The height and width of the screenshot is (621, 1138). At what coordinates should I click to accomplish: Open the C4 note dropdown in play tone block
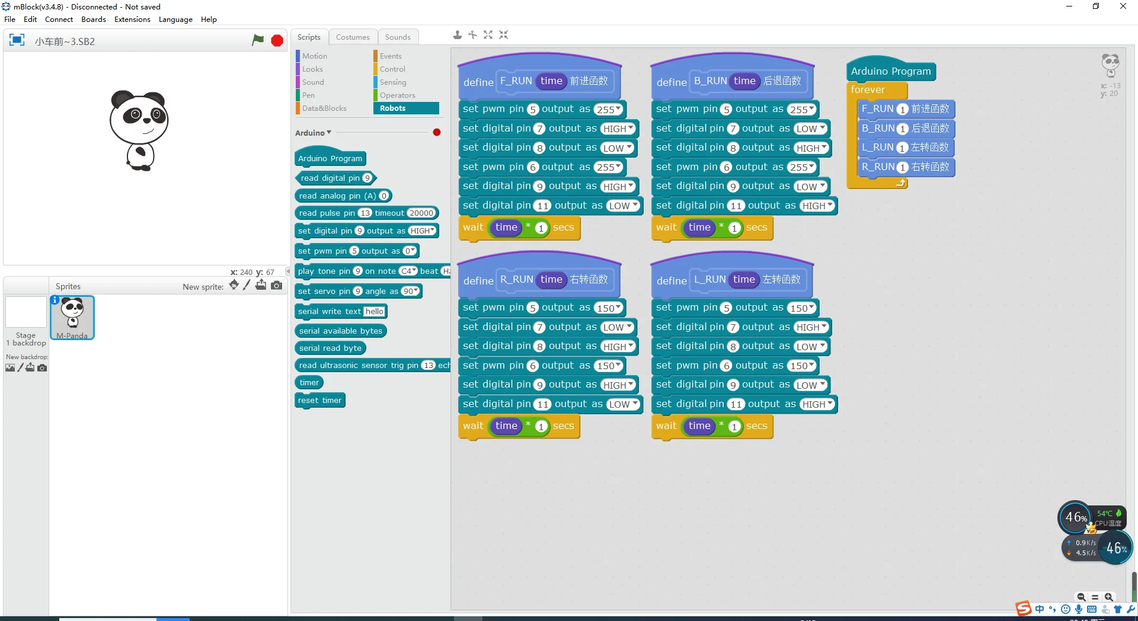pyautogui.click(x=408, y=271)
